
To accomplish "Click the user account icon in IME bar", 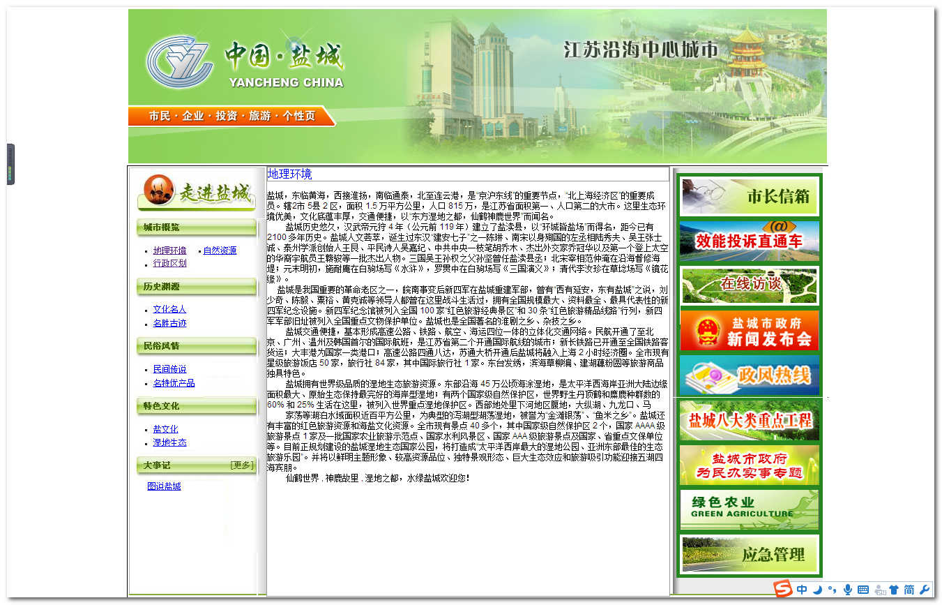I will point(879,590).
